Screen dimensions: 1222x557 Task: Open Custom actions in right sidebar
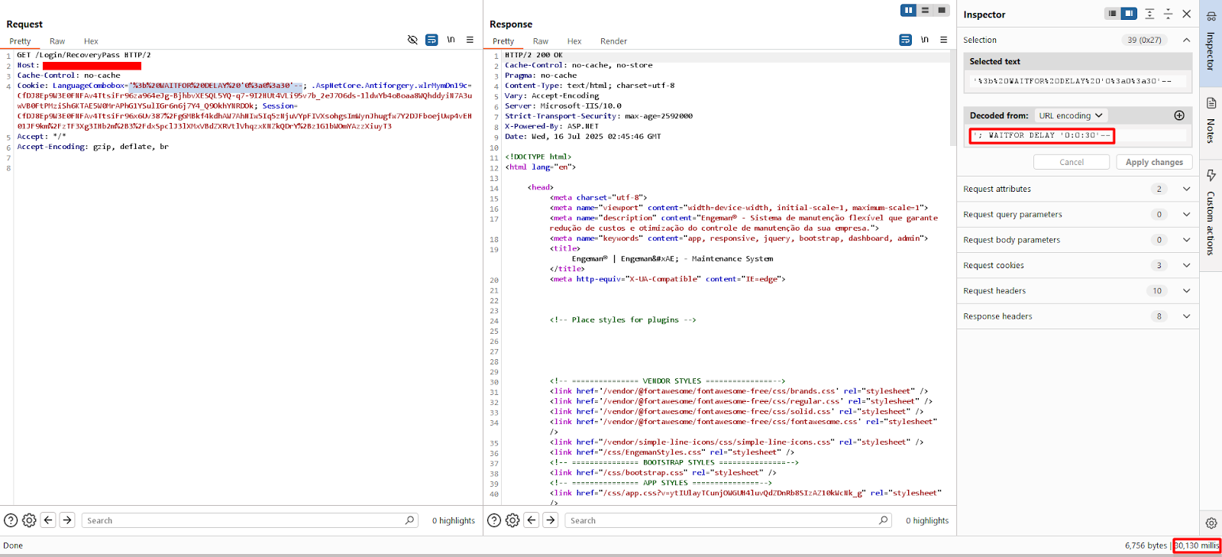(x=1211, y=214)
